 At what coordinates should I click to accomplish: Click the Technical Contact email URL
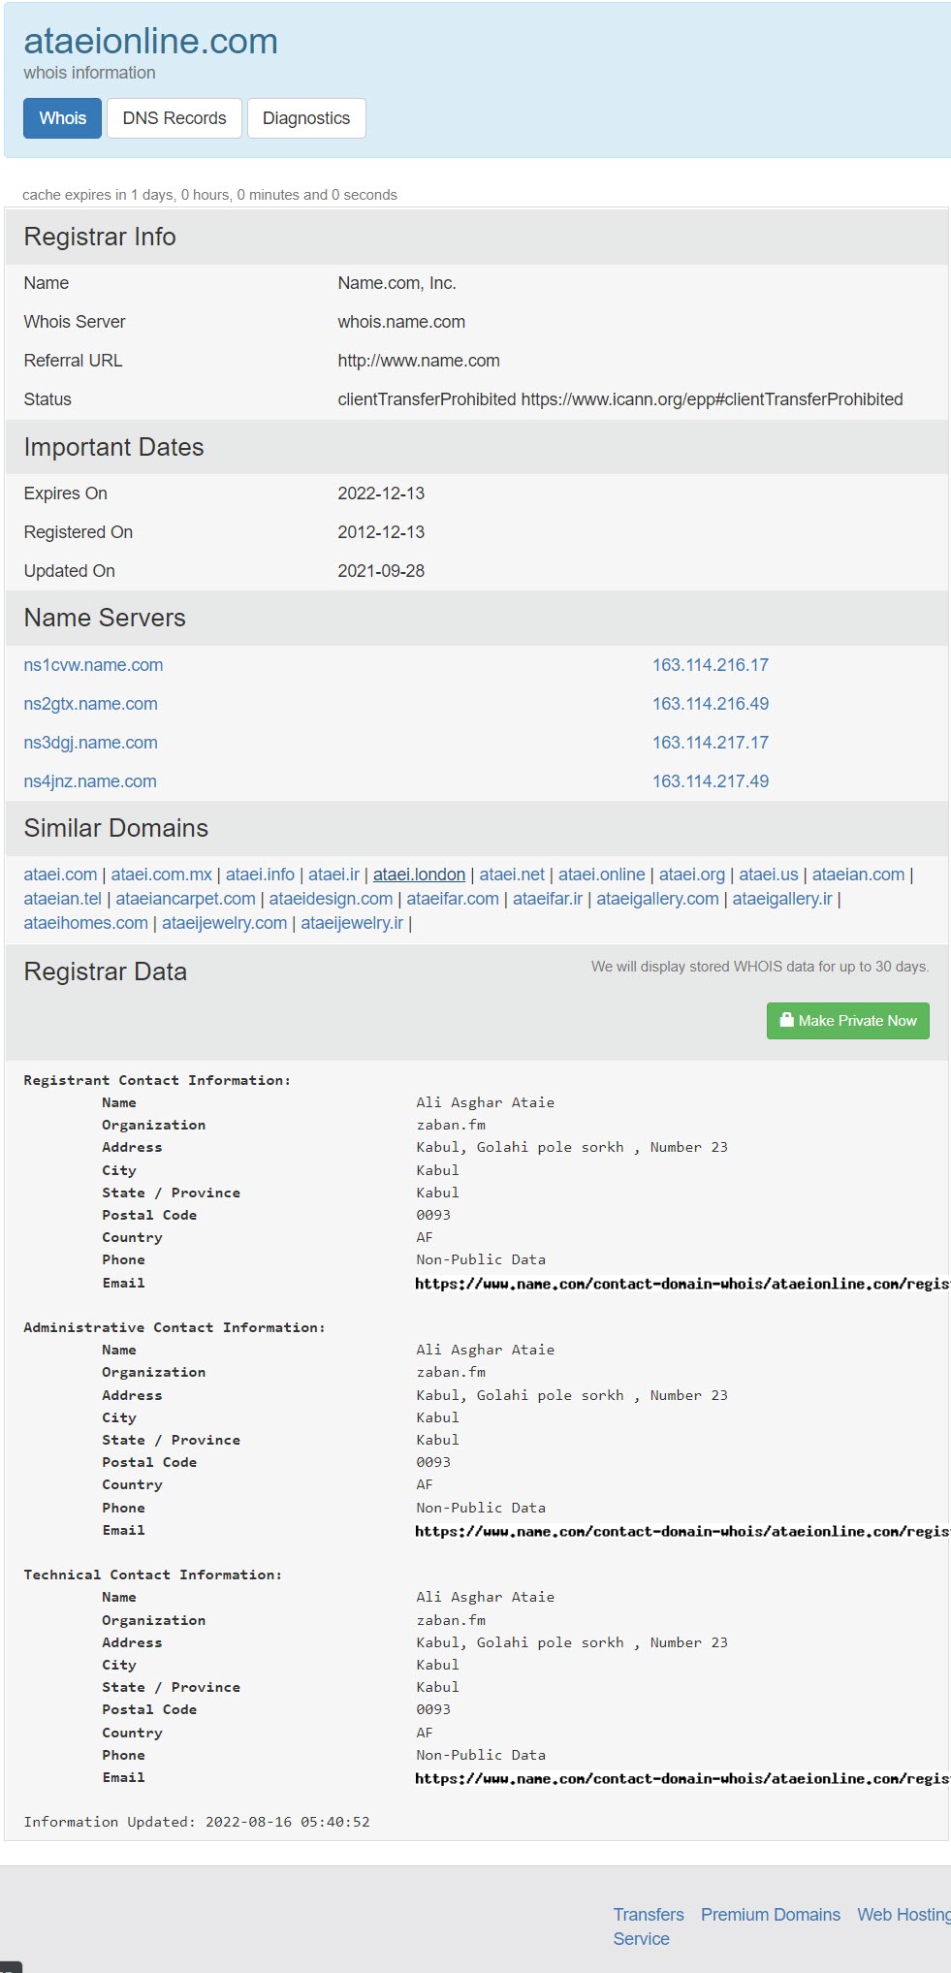click(682, 1779)
